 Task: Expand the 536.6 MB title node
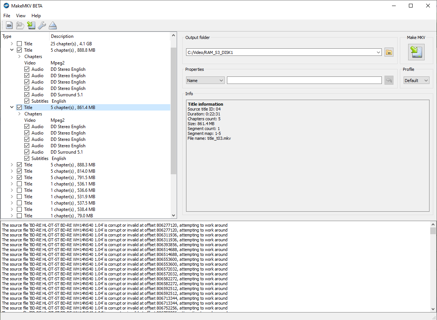(x=12, y=190)
